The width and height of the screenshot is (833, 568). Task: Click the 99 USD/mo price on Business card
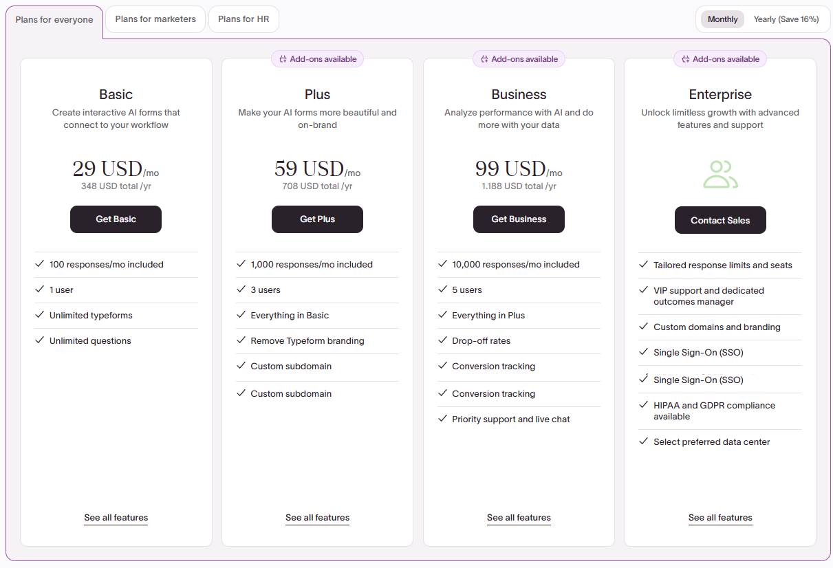519,168
